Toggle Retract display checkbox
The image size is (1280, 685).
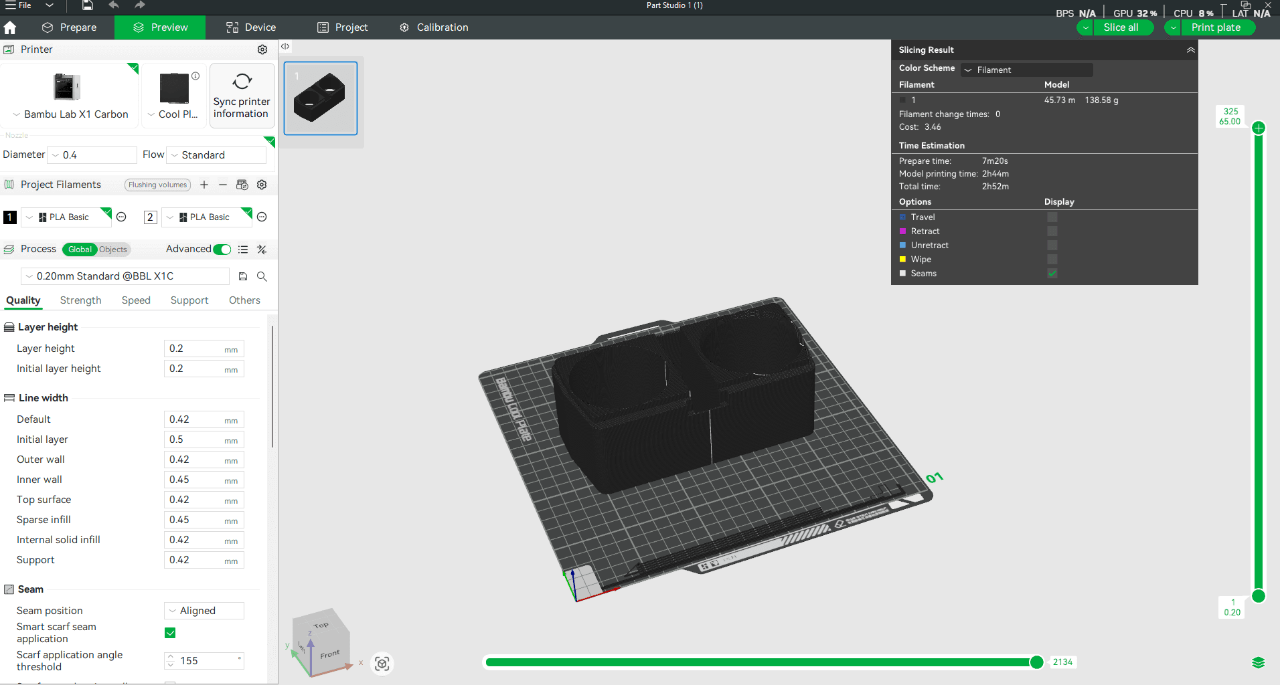[x=1052, y=231]
